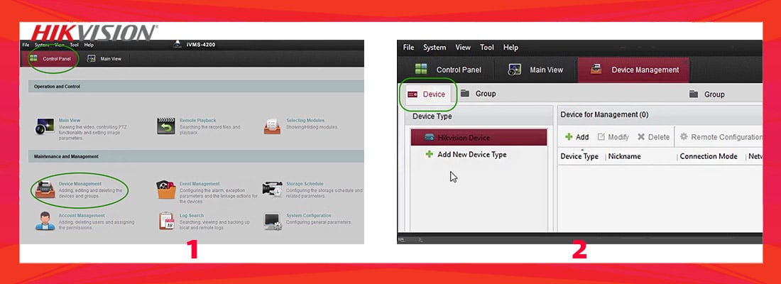Sort by the Device Type column header
The width and height of the screenshot is (781, 284).
pos(579,156)
